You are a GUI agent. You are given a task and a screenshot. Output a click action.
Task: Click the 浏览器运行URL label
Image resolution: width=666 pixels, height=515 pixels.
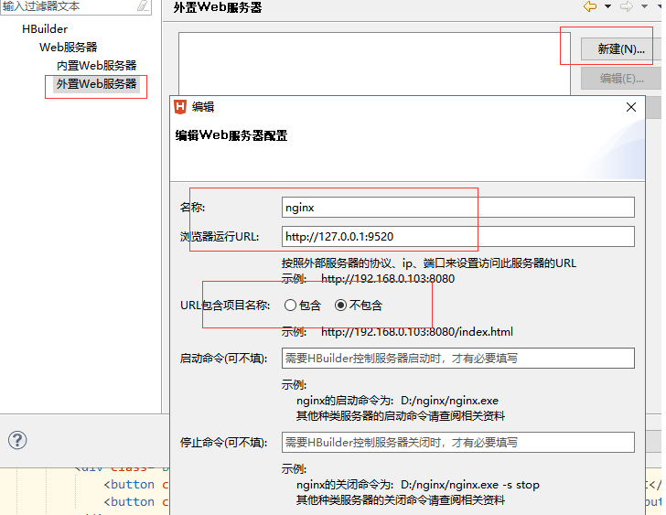click(220, 237)
